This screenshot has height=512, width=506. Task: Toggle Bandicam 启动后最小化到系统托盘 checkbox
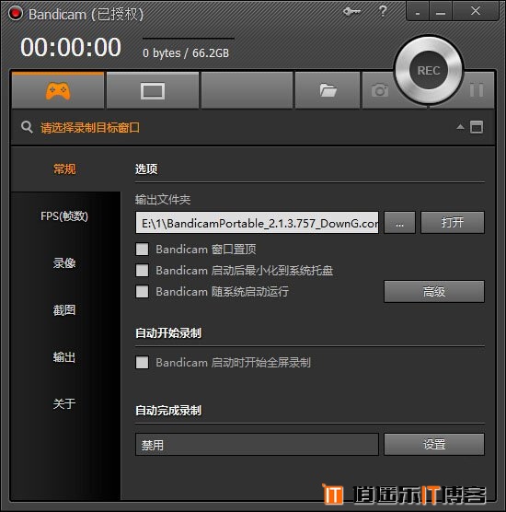click(x=142, y=271)
